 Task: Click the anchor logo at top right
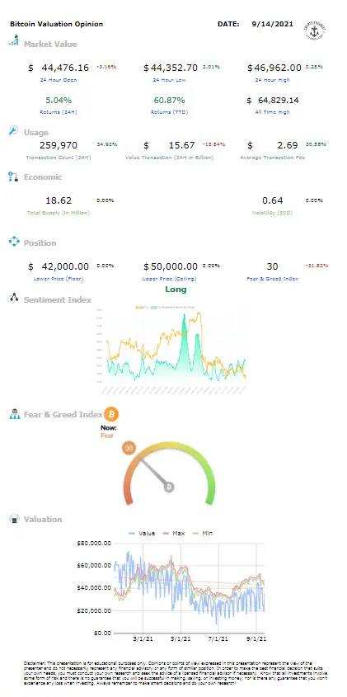coord(315,31)
